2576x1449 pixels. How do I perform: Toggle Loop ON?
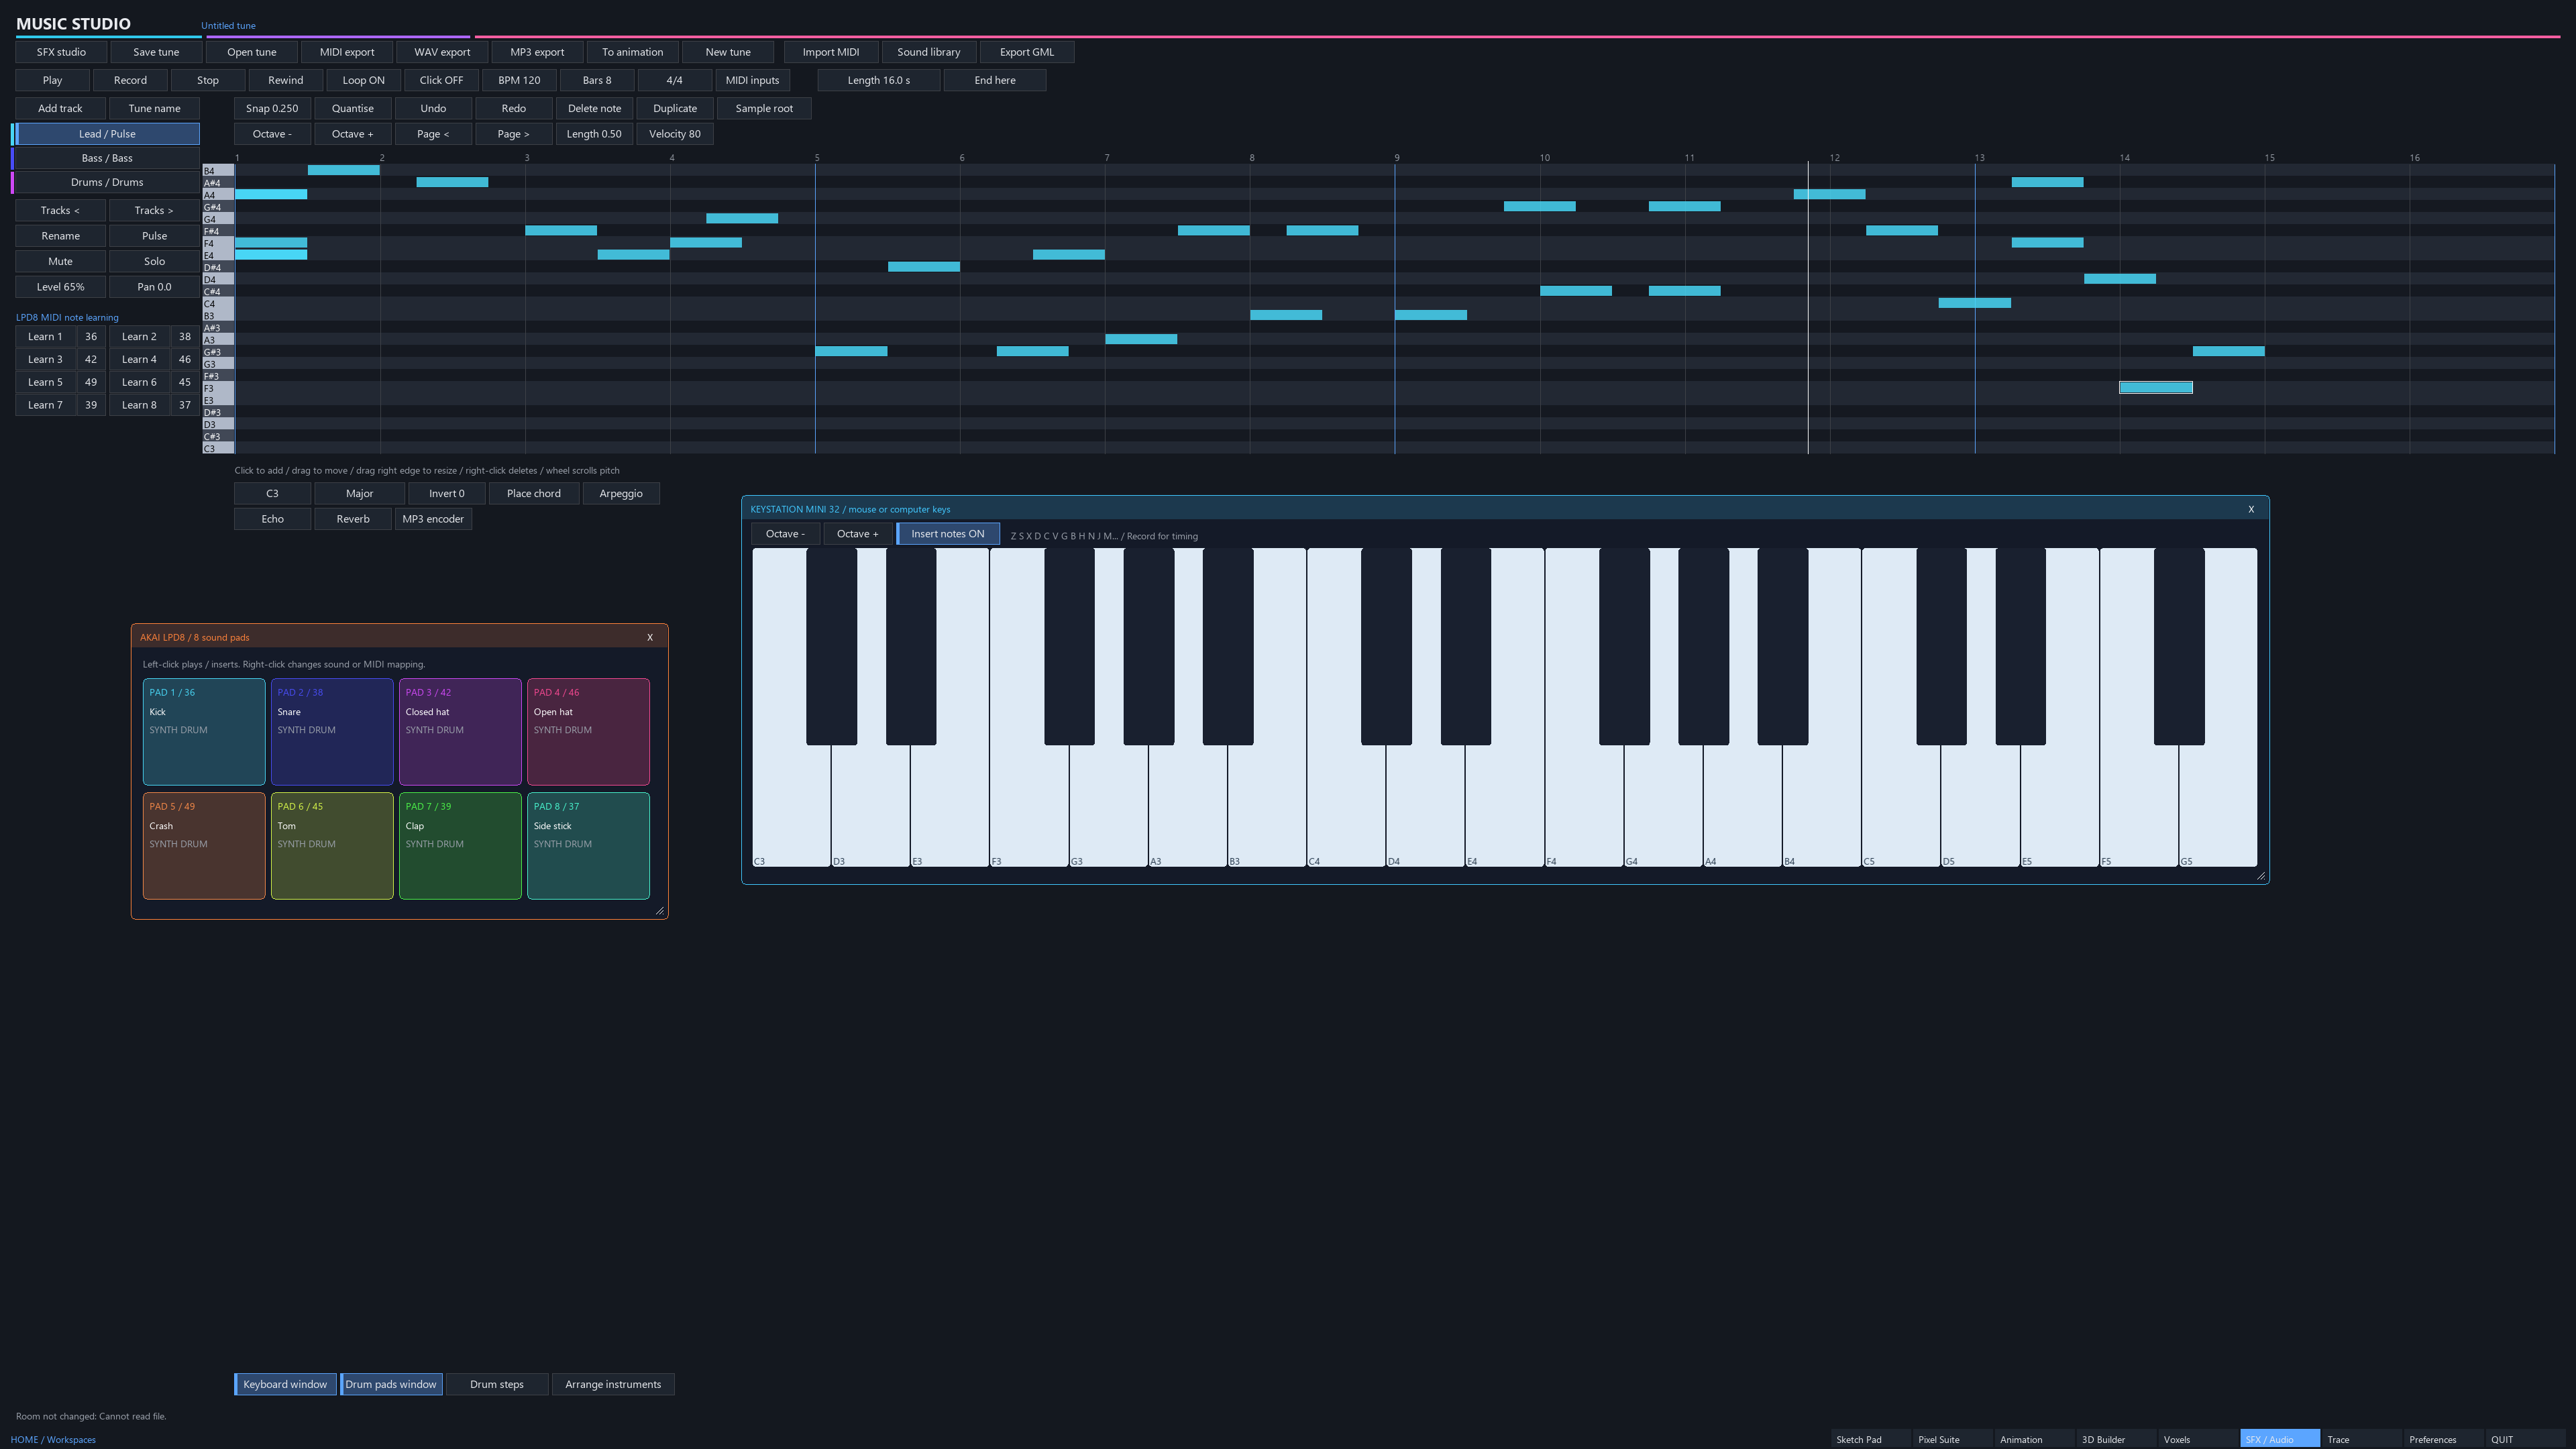(x=363, y=80)
